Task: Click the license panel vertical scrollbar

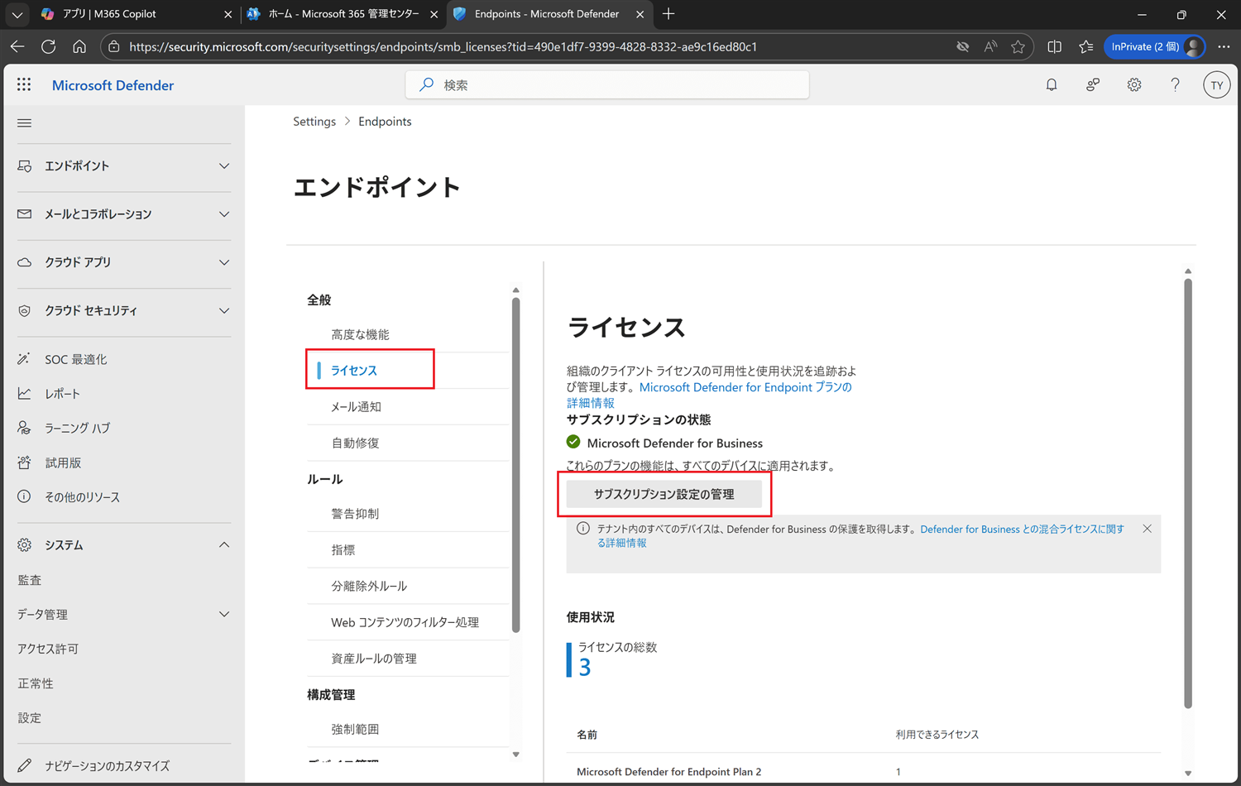Action: pos(1188,493)
